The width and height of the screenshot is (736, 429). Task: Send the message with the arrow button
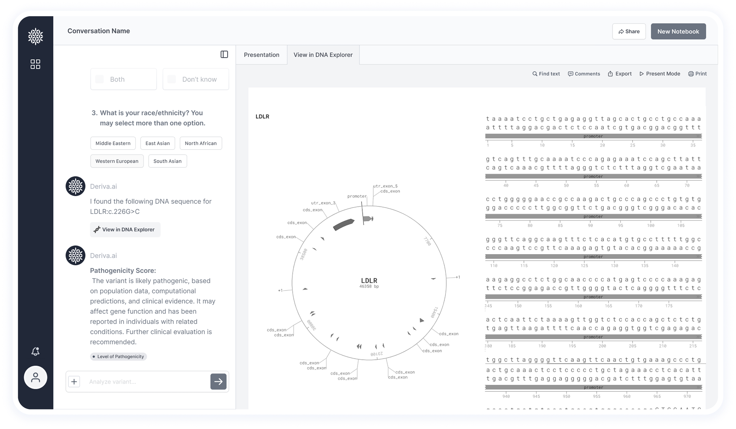pos(218,381)
